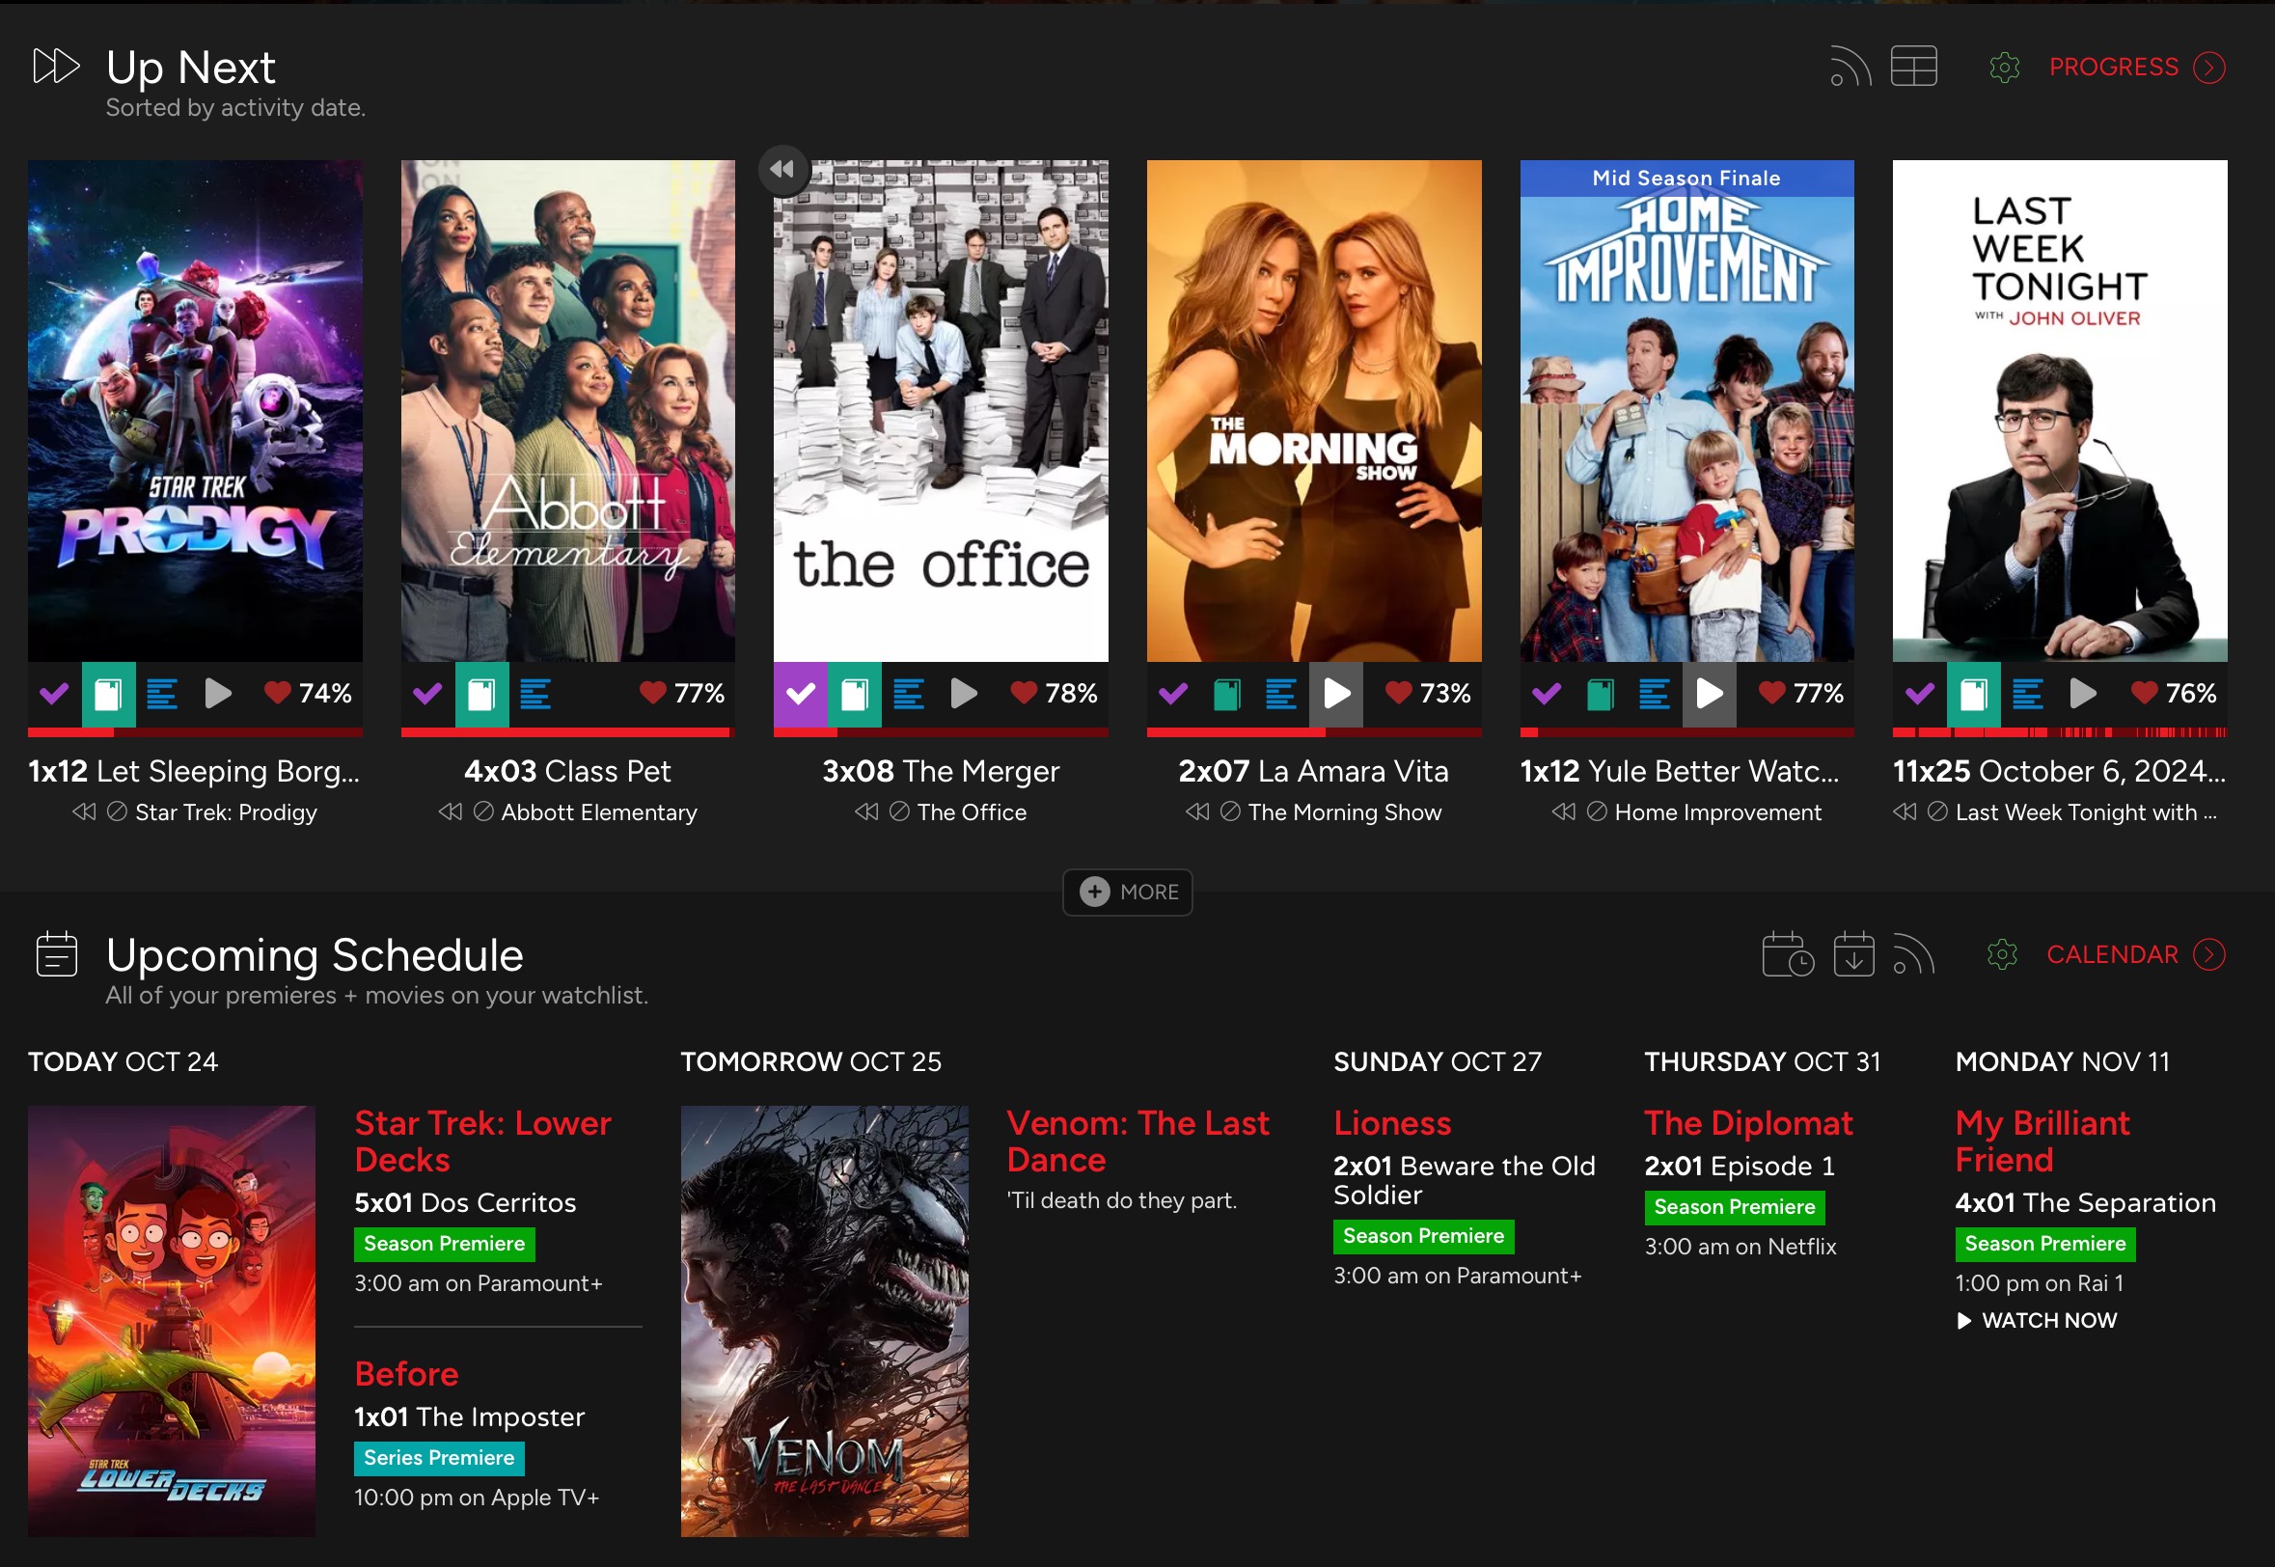Switch Up Next to grid layout view
Viewport: 2275px width, 1567px height.
1913,67
